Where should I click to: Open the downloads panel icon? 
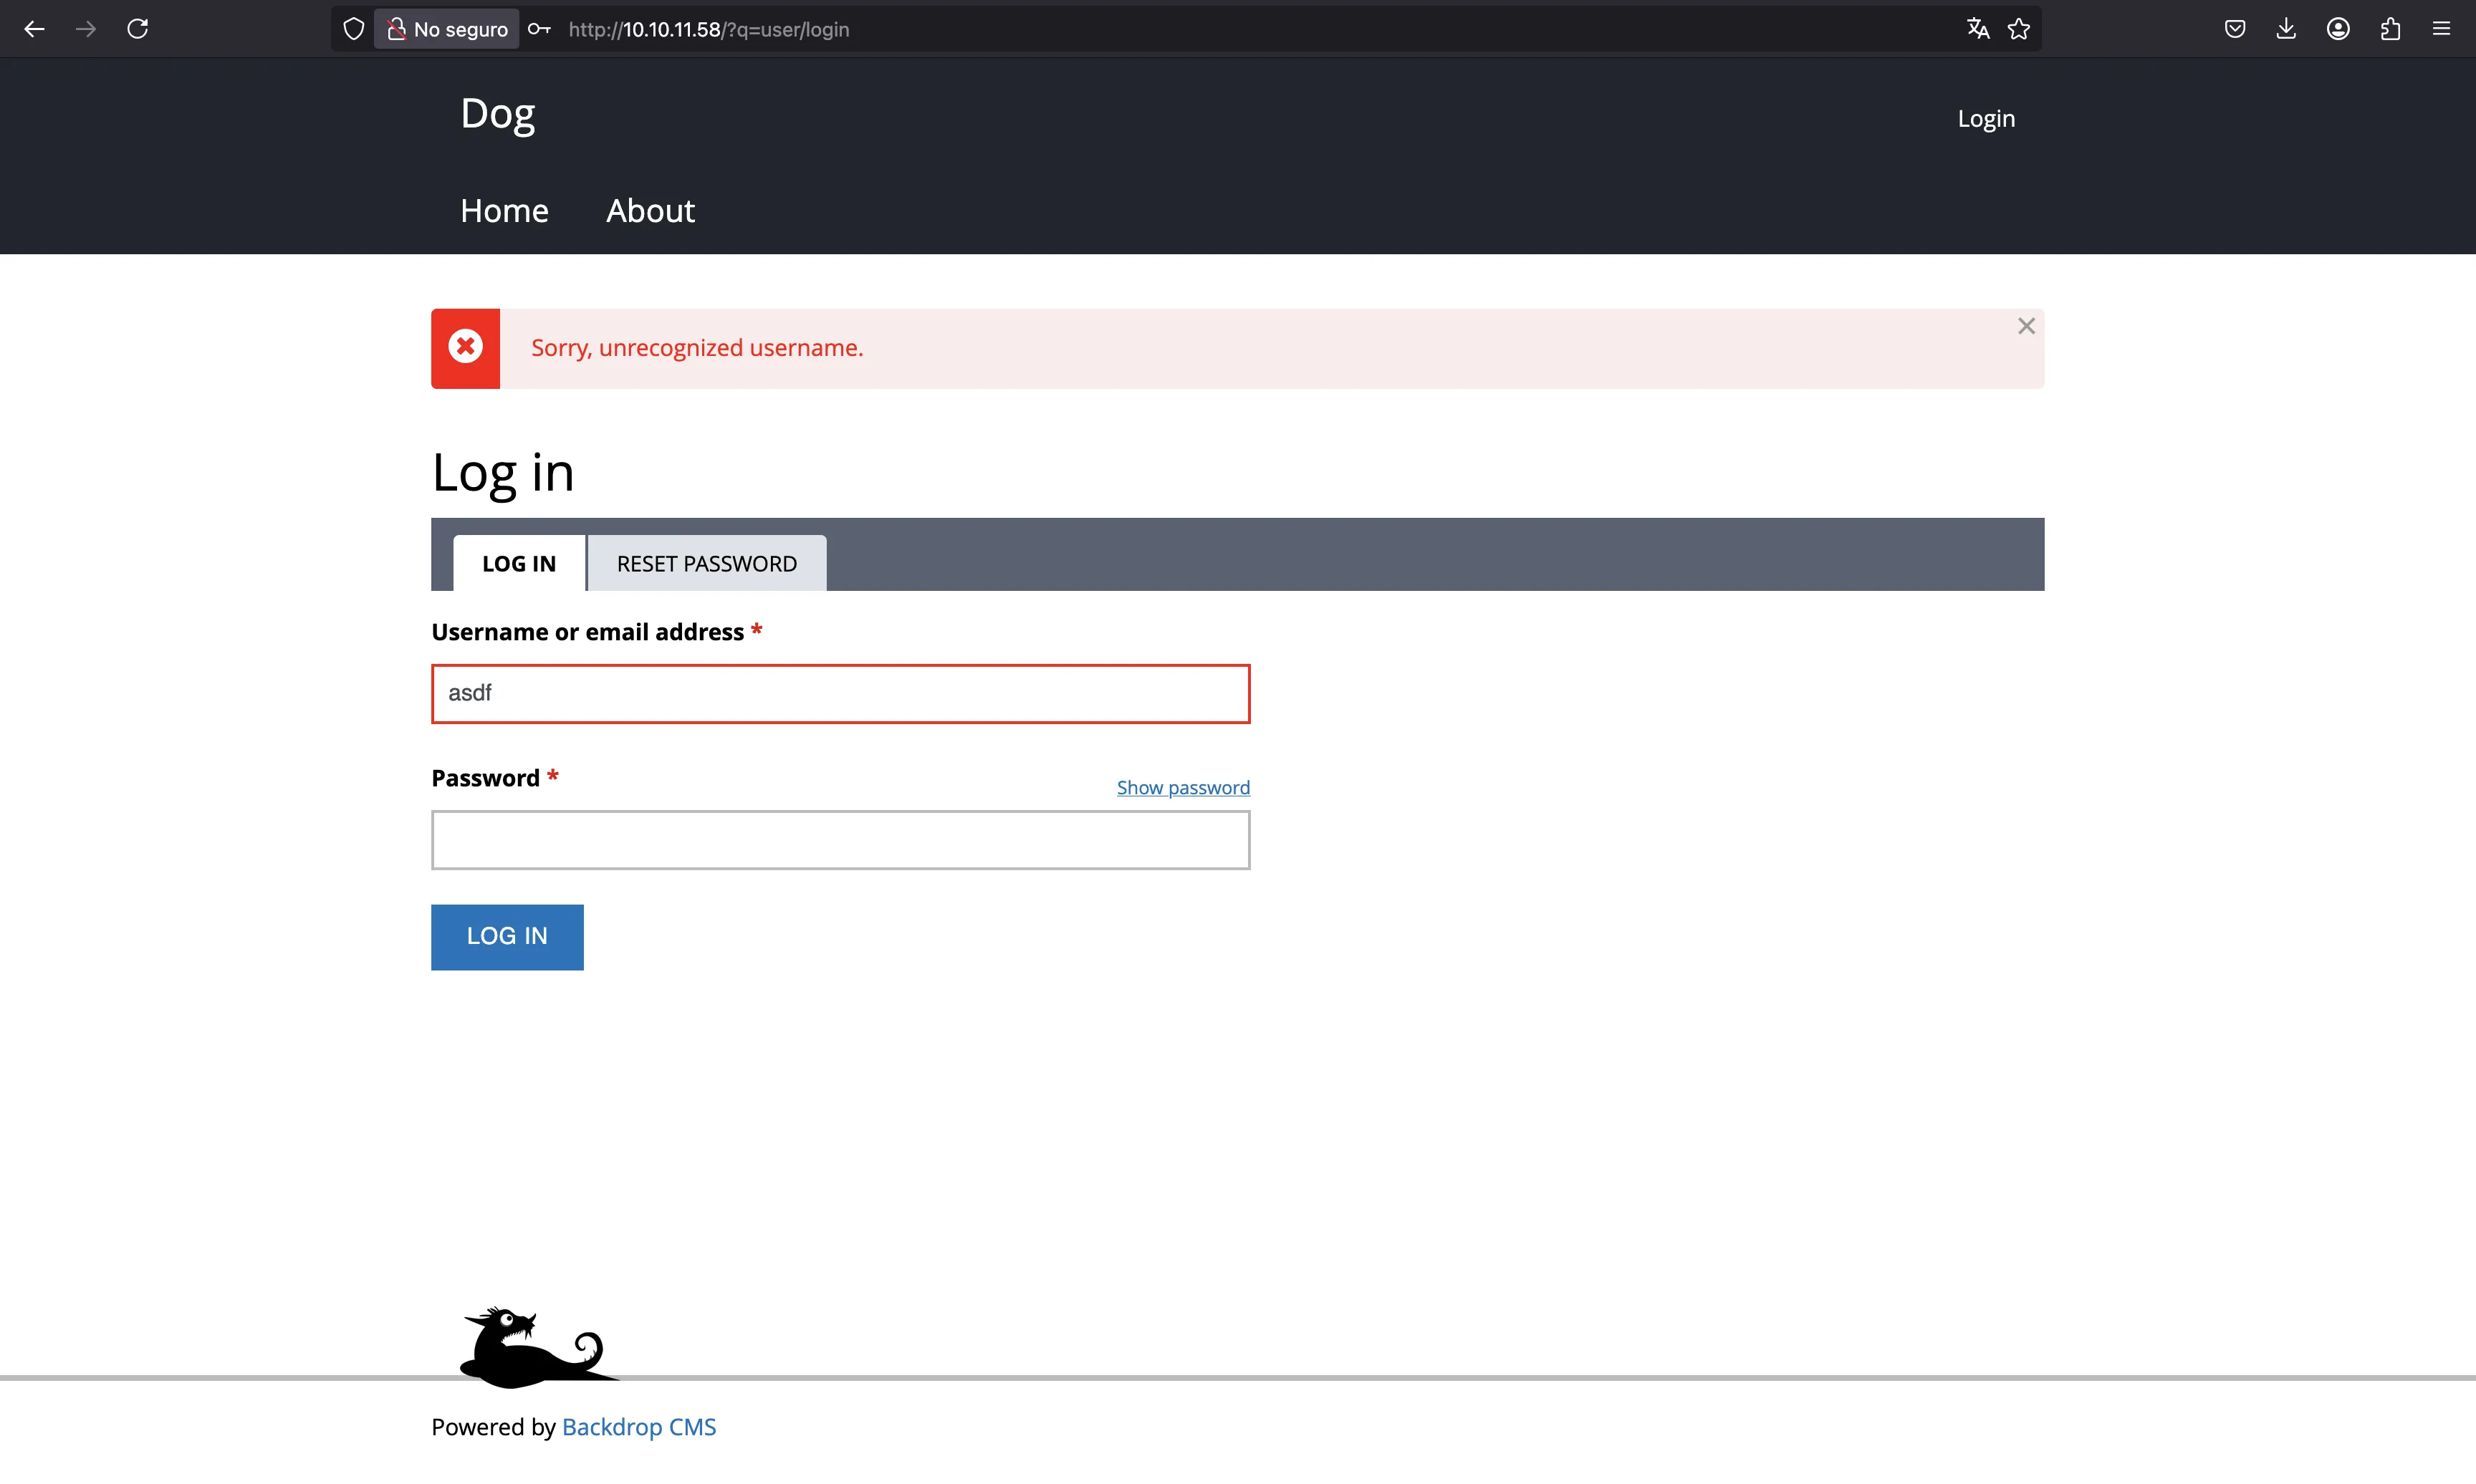[2286, 29]
